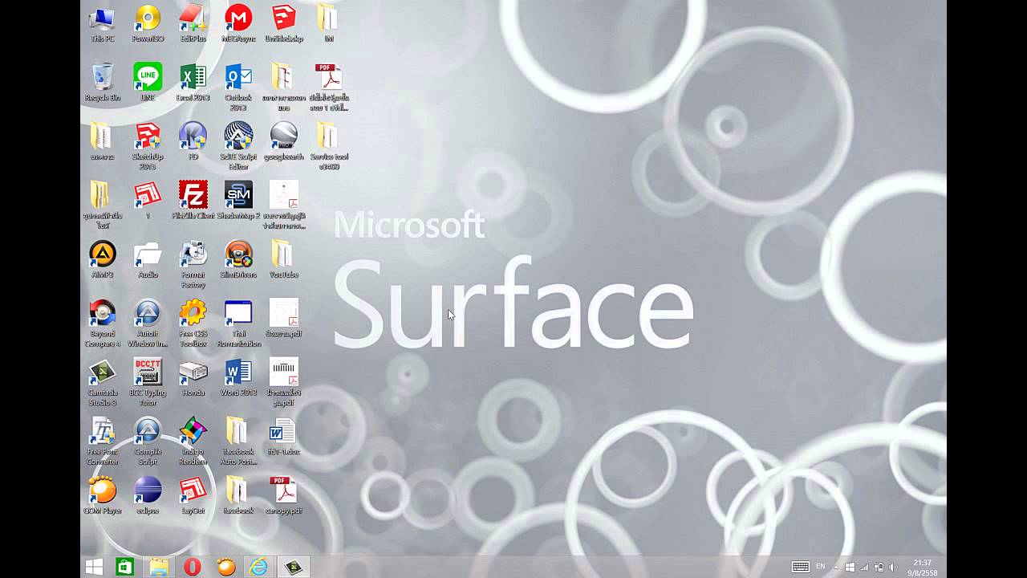Launch the GOM Player desktop shortcut
This screenshot has width=1027, height=578.
click(102, 495)
